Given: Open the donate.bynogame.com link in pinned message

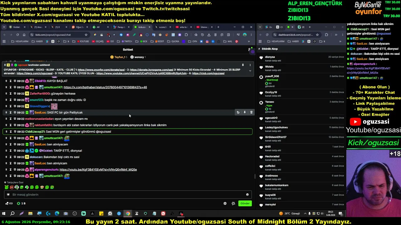Looking at the screenshot, I should pos(152,70).
